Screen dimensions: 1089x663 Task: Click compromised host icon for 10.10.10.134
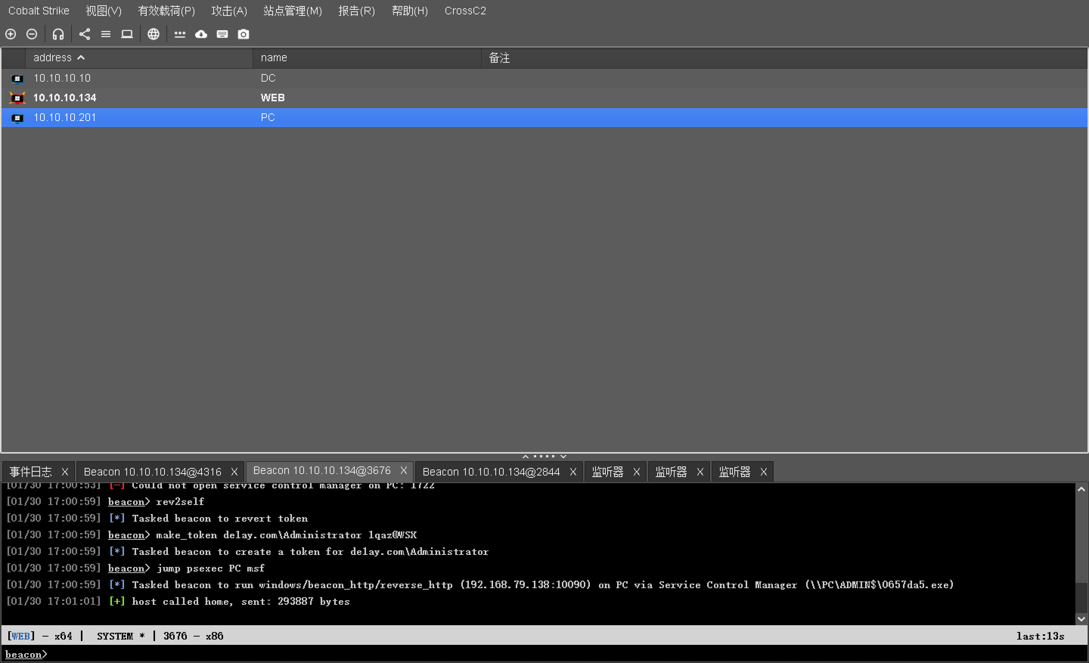pyautogui.click(x=17, y=98)
